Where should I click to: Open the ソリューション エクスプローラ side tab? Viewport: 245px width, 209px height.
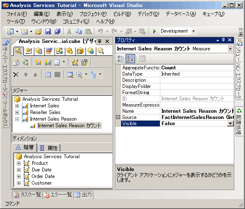(239, 69)
